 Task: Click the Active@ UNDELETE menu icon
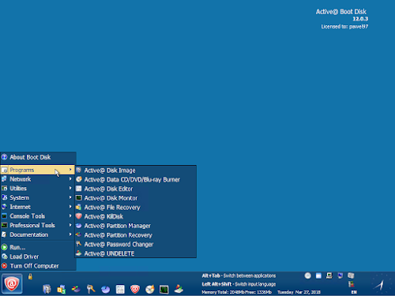click(79, 253)
